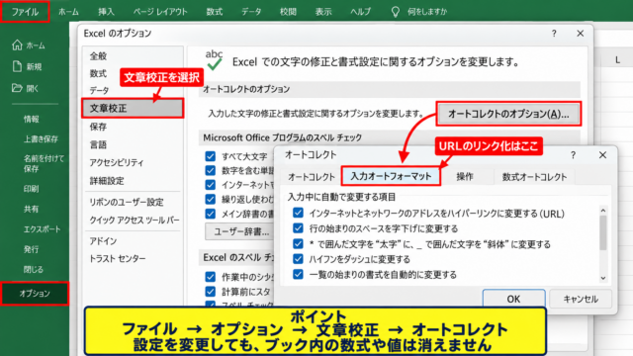The image size is (633, 356).
Task: Select アドイン options category
Action: [103, 241]
